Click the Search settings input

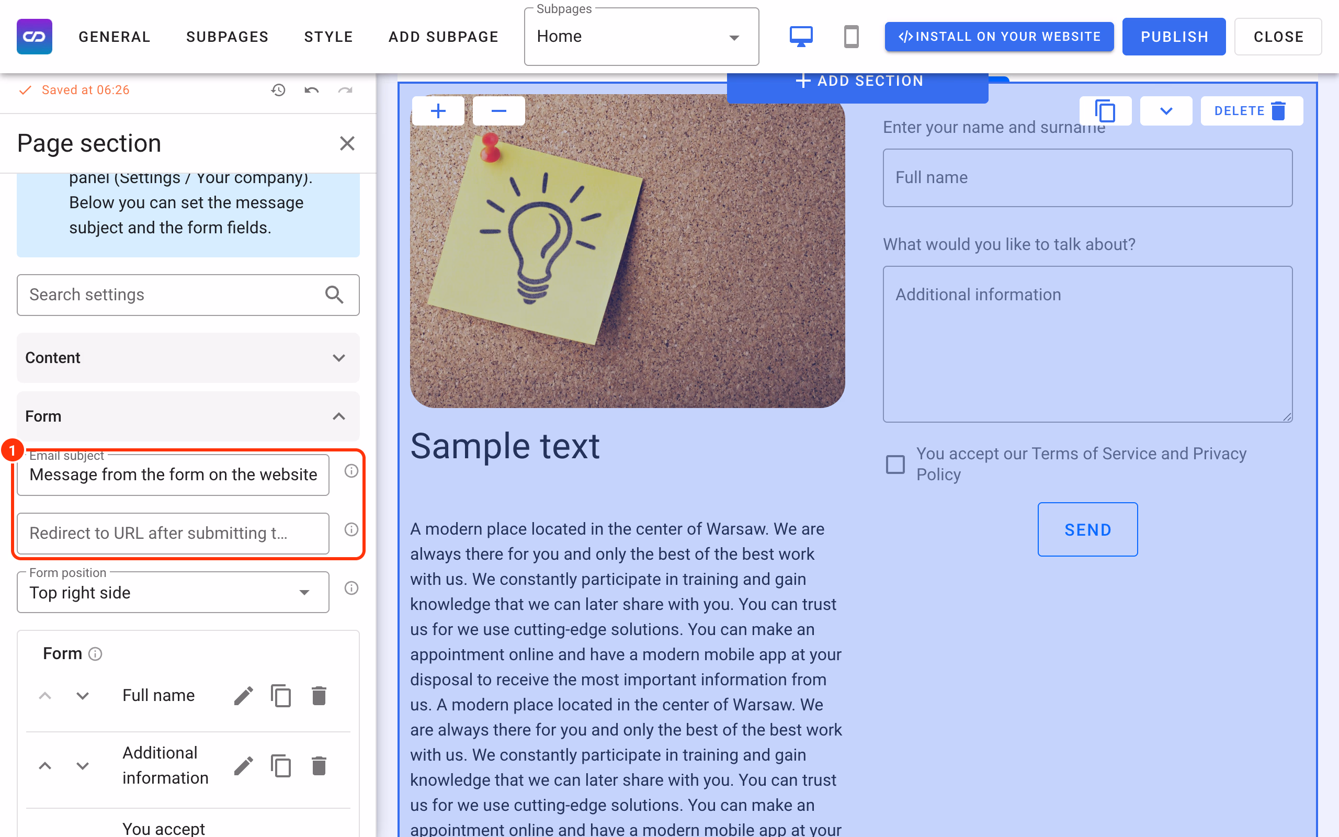pyautogui.click(x=188, y=295)
